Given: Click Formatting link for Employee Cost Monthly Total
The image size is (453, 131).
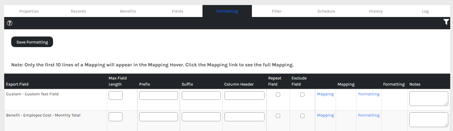Looking at the screenshot, I should (369, 115).
